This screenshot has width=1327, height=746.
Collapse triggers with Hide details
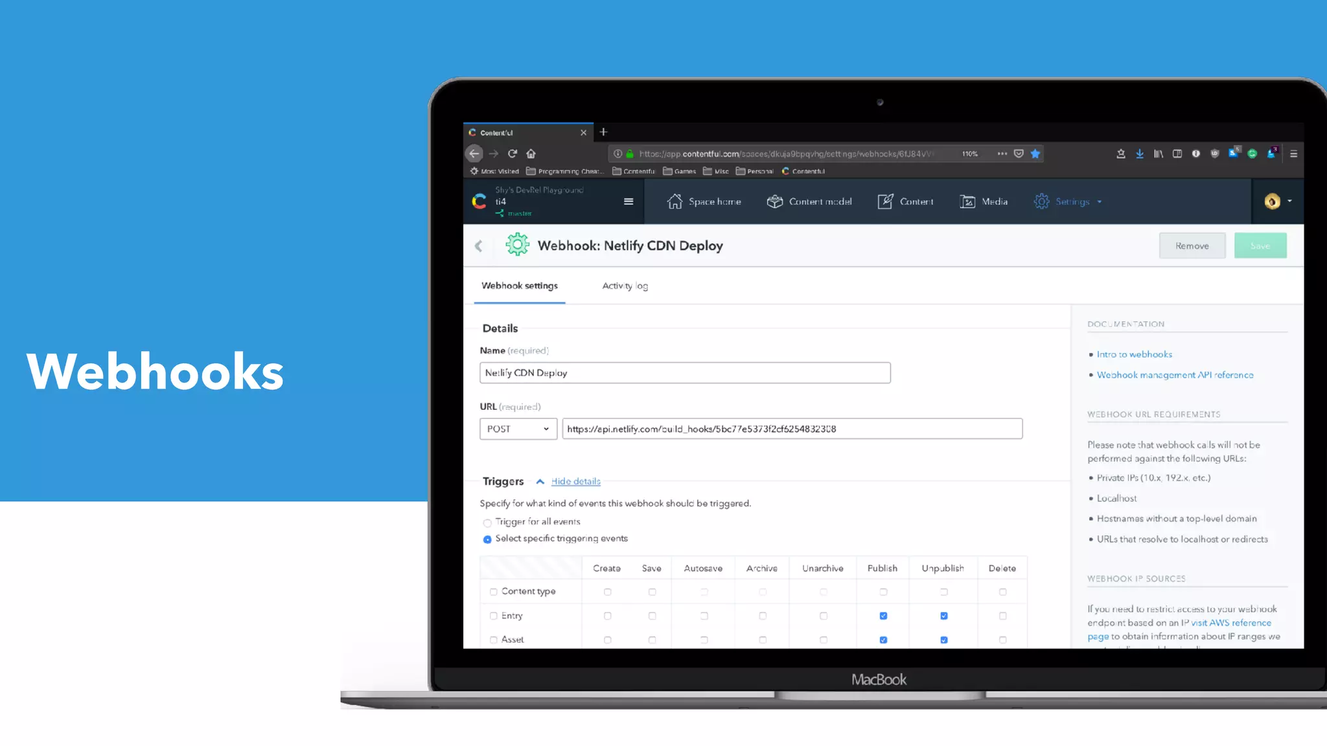click(x=575, y=481)
